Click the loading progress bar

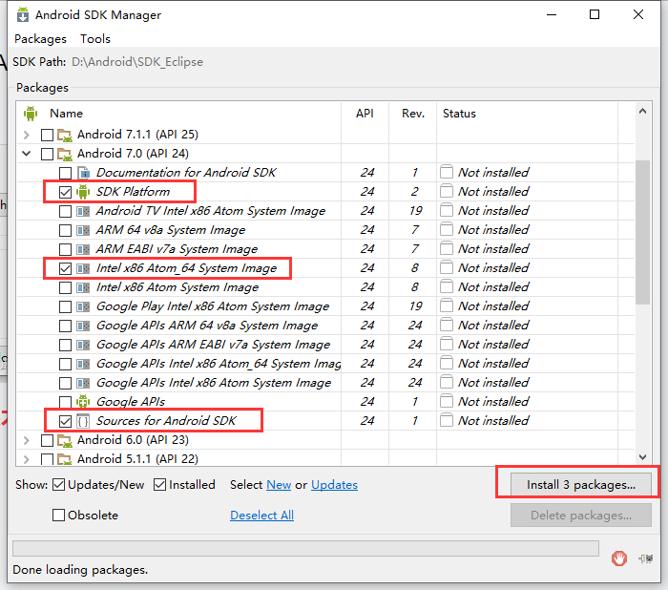(x=305, y=549)
